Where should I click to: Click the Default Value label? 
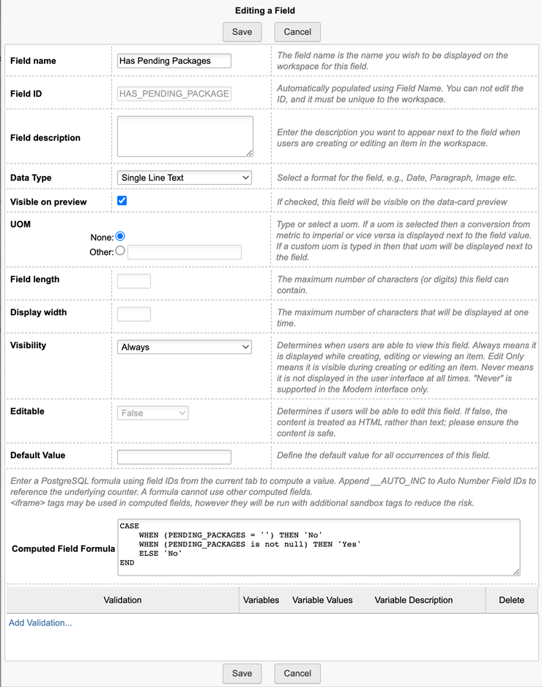pos(37,455)
